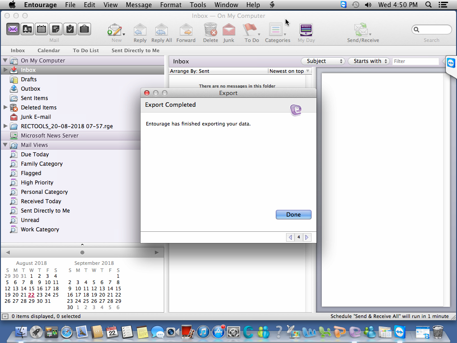Open the Subject filter field dropdown
The image size is (457, 343).
[x=323, y=61]
